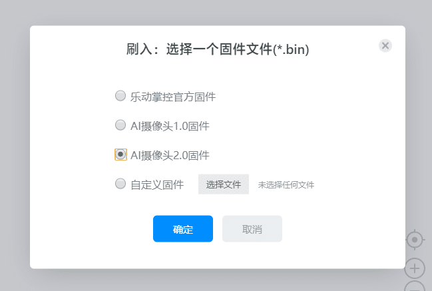The width and height of the screenshot is (432, 291).
Task: Cancel with the 取消 button
Action: 252,229
